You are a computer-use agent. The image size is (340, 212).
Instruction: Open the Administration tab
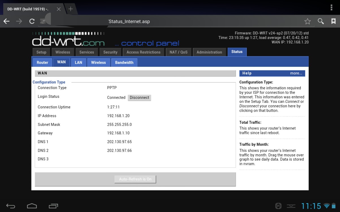coord(209,52)
